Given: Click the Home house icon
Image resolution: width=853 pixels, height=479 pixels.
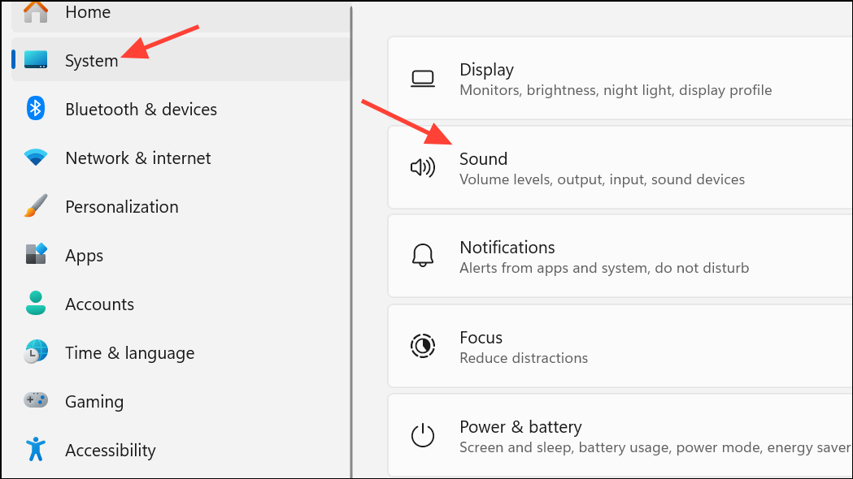Looking at the screenshot, I should point(36,12).
